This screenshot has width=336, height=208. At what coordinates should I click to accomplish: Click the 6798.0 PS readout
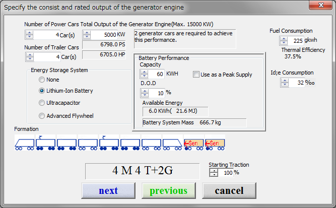pos(104,44)
